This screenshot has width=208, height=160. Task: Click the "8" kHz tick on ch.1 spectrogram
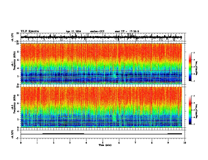click(18, 52)
